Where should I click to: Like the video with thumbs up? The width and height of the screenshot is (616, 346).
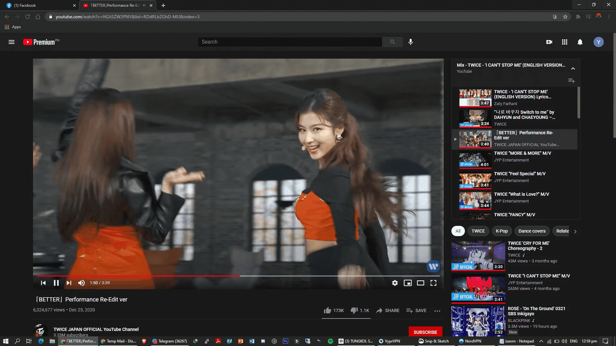[334, 310]
